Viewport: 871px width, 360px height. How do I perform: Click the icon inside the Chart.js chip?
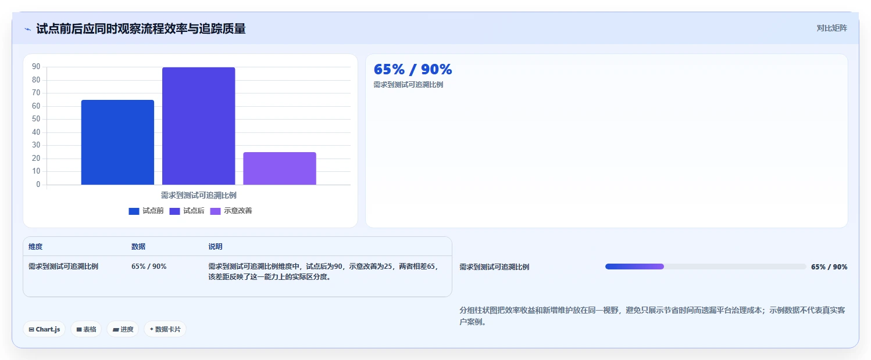tap(31, 329)
